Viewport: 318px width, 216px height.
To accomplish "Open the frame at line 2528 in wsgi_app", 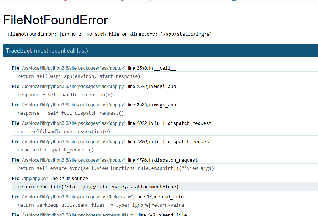I will tap(94, 86).
